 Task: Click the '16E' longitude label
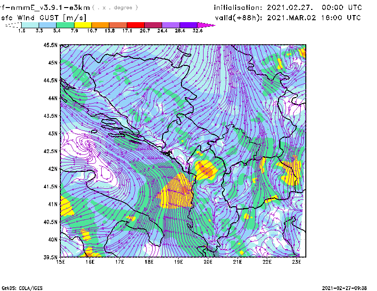90,262
